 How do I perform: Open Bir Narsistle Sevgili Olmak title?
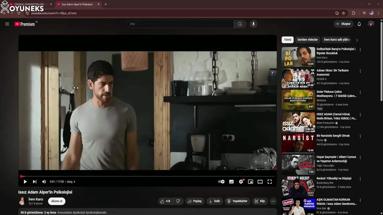click(333, 136)
